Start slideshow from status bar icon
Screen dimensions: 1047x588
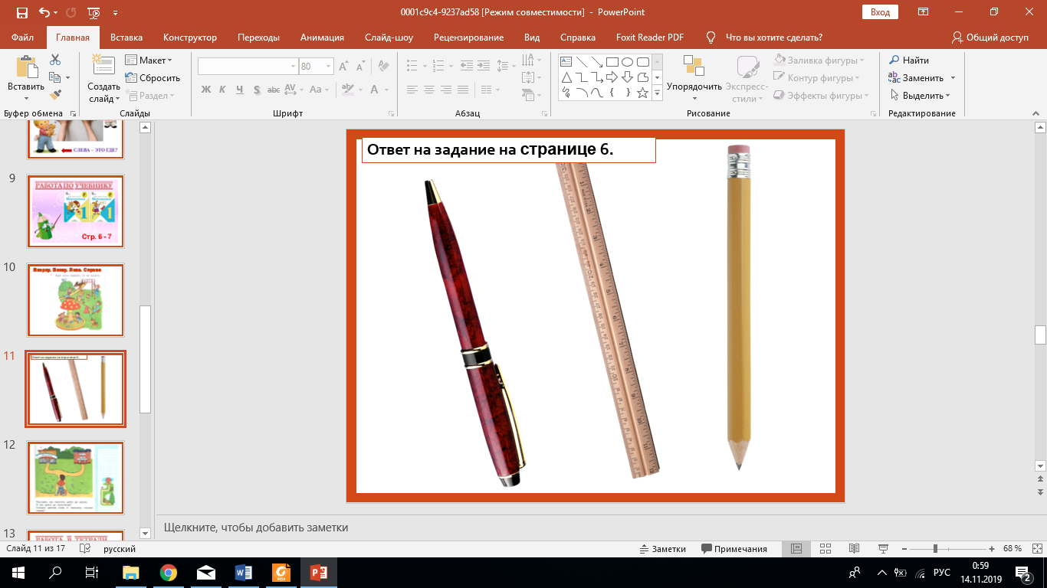click(883, 549)
